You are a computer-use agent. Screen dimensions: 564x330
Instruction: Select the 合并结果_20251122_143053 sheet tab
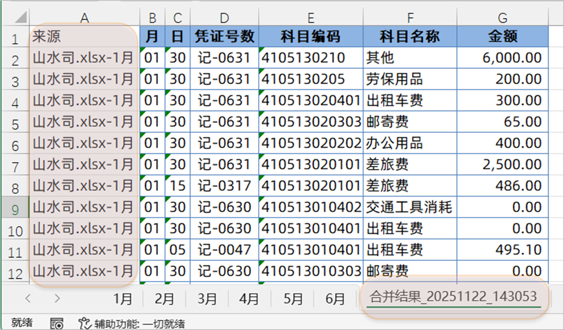[x=453, y=296]
